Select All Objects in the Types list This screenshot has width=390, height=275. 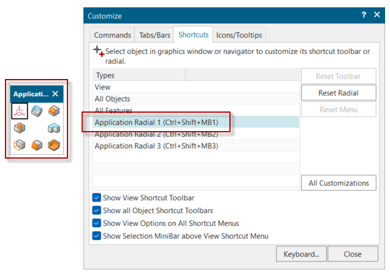[112, 99]
